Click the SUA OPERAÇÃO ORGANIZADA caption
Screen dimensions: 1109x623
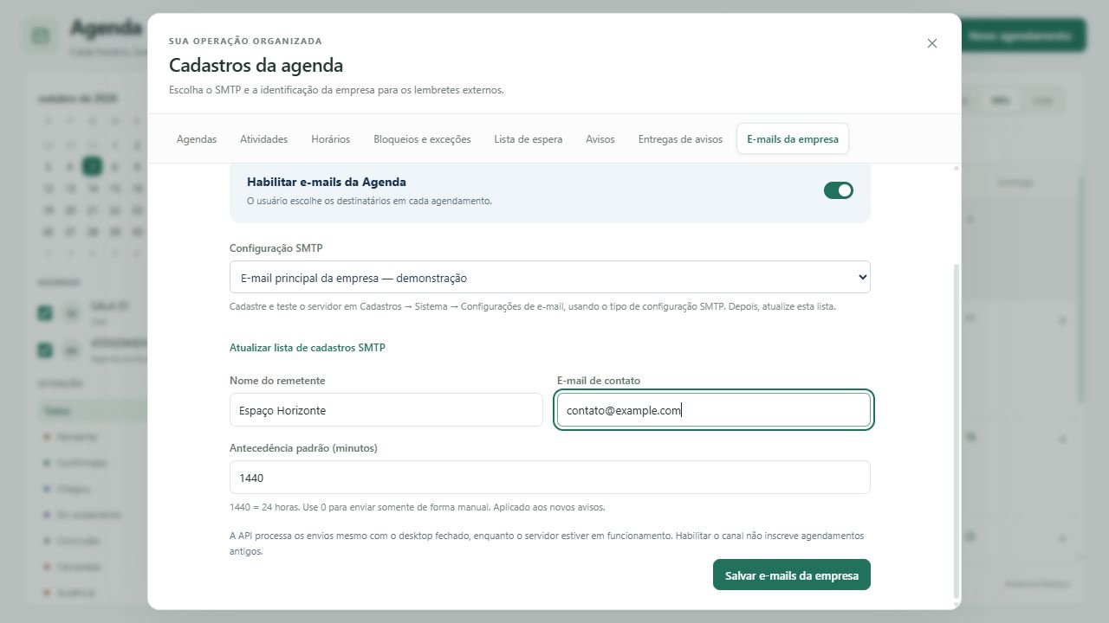(245, 42)
